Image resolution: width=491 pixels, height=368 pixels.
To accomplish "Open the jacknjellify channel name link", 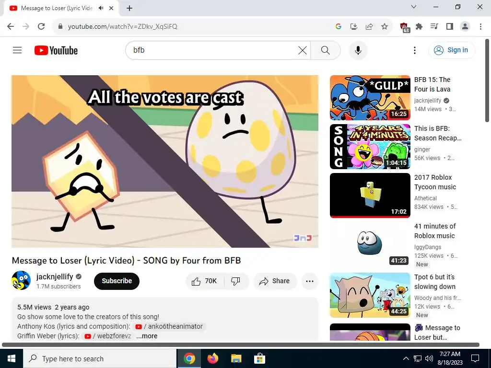I will pyautogui.click(x=55, y=276).
